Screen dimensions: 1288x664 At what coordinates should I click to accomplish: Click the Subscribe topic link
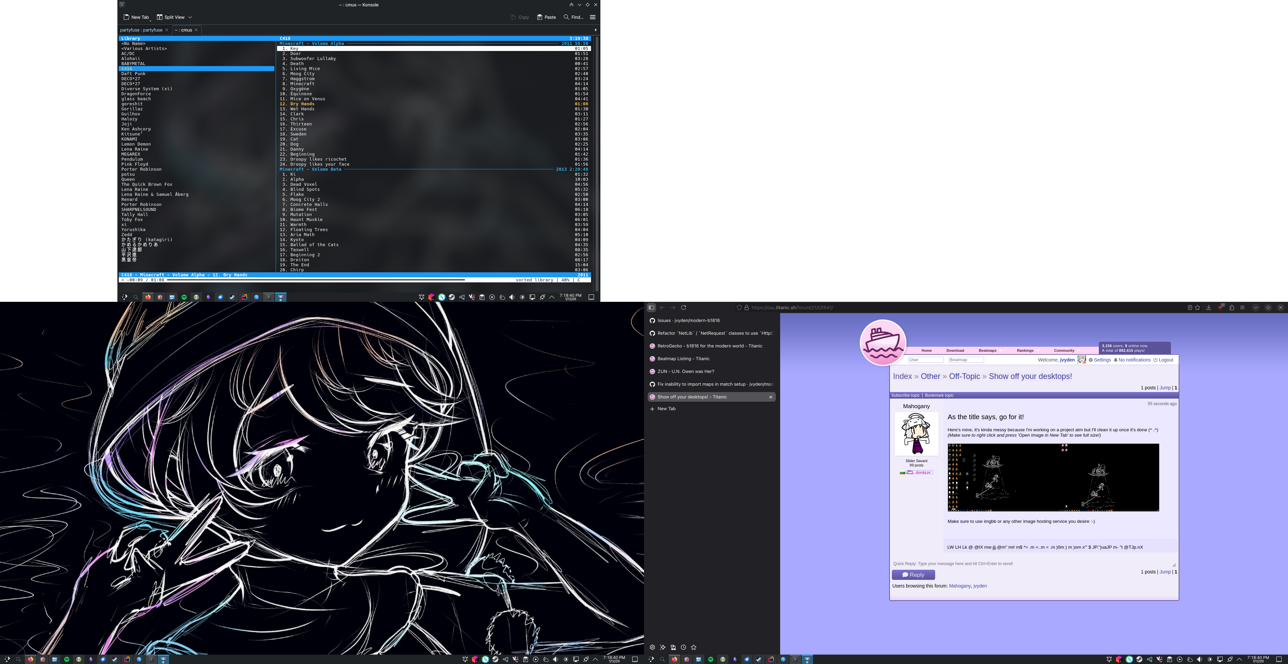905,395
